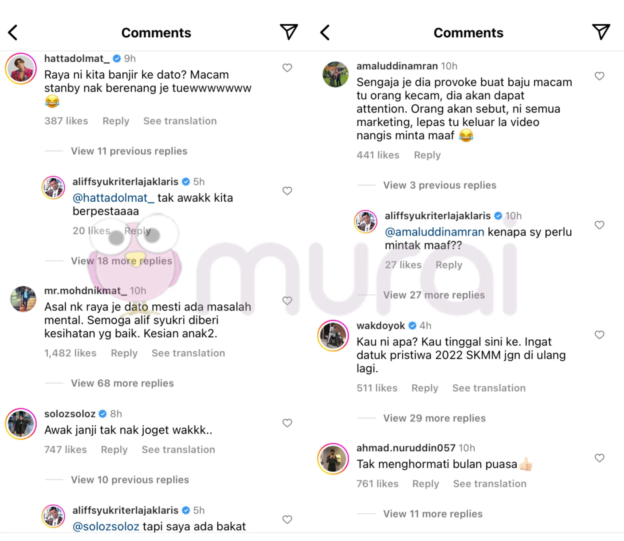Like wakdoyok's comment heart icon
This screenshot has width=624, height=541.
tap(599, 335)
